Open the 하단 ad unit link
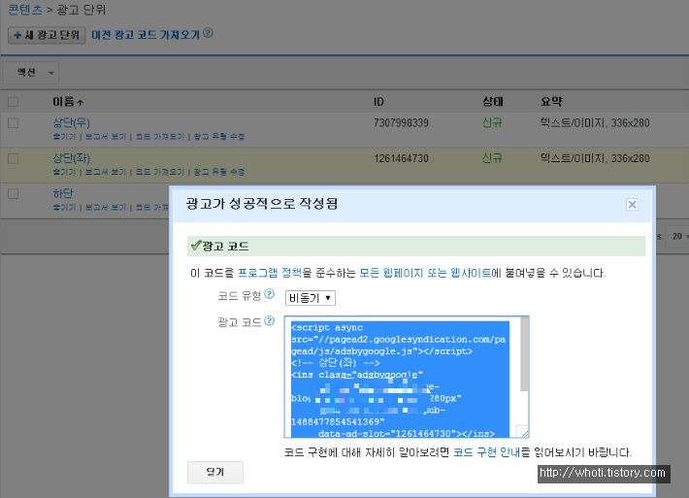The width and height of the screenshot is (689, 498). click(63, 193)
